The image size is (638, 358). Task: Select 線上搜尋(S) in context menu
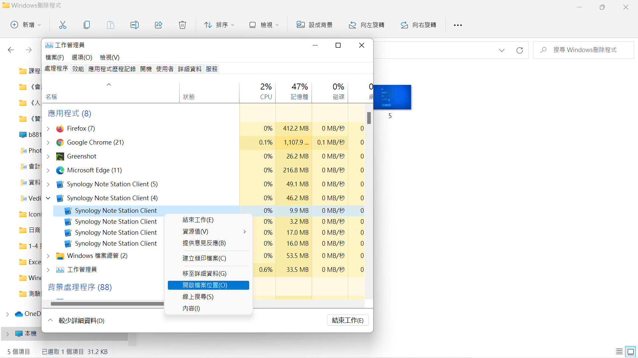tap(208, 297)
